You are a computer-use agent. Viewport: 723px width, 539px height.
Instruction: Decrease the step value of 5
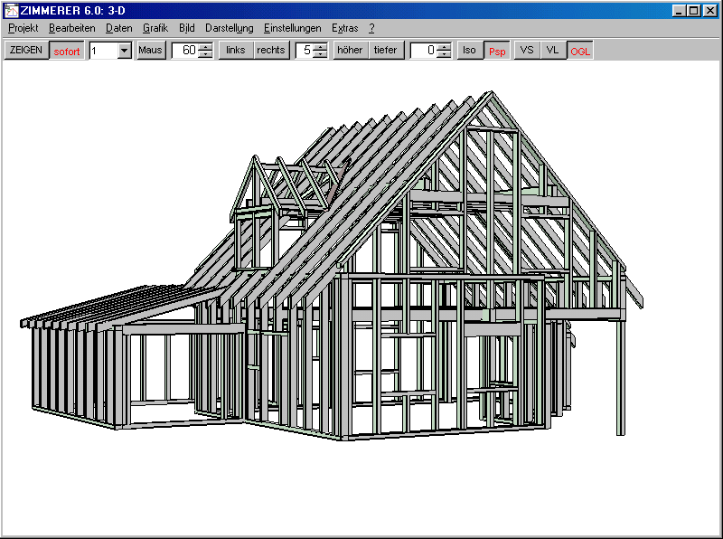click(320, 55)
